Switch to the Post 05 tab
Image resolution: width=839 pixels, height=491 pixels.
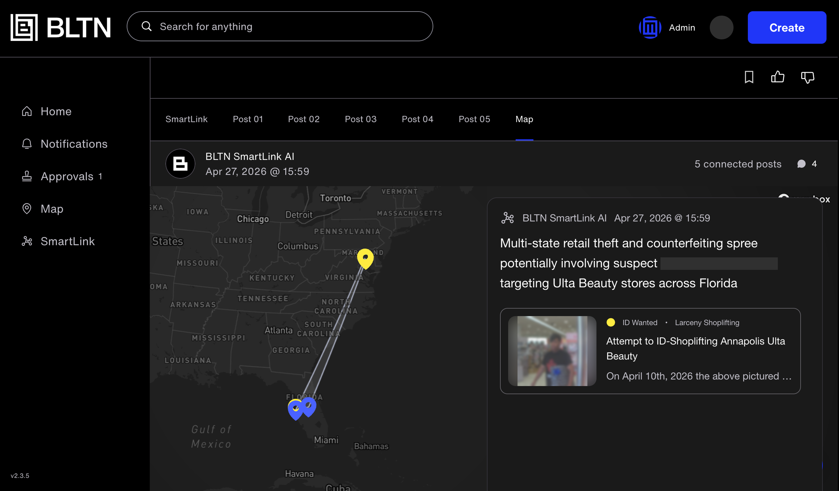point(474,119)
